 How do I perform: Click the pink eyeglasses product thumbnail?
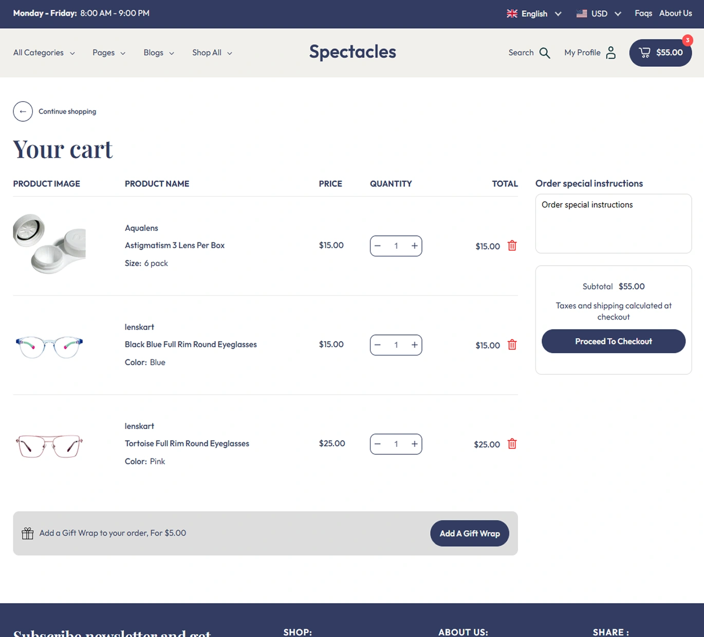pos(49,446)
